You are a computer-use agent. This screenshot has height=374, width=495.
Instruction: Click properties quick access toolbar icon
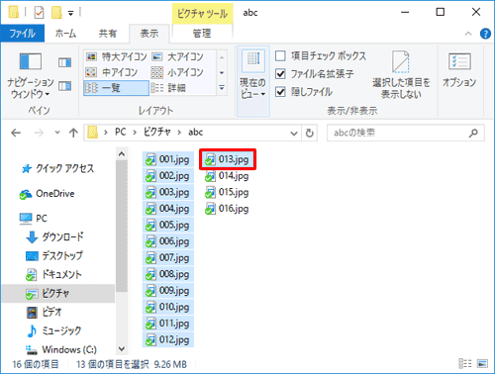click(39, 13)
